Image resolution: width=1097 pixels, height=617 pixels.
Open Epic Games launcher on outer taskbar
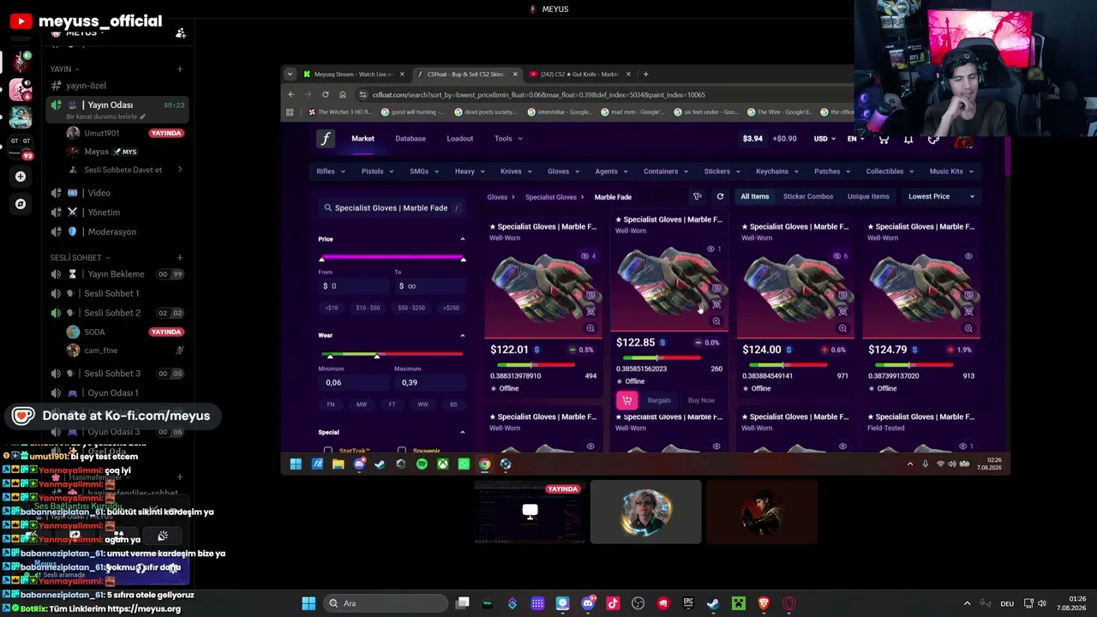pos(688,603)
